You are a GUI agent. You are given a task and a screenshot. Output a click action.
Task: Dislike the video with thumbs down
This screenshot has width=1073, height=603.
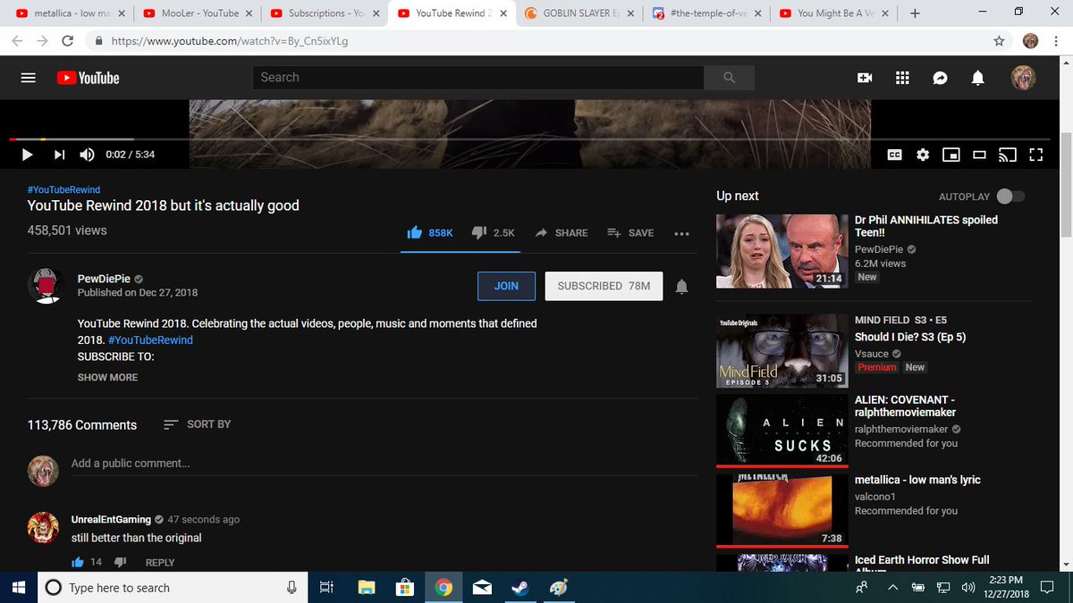coord(478,232)
